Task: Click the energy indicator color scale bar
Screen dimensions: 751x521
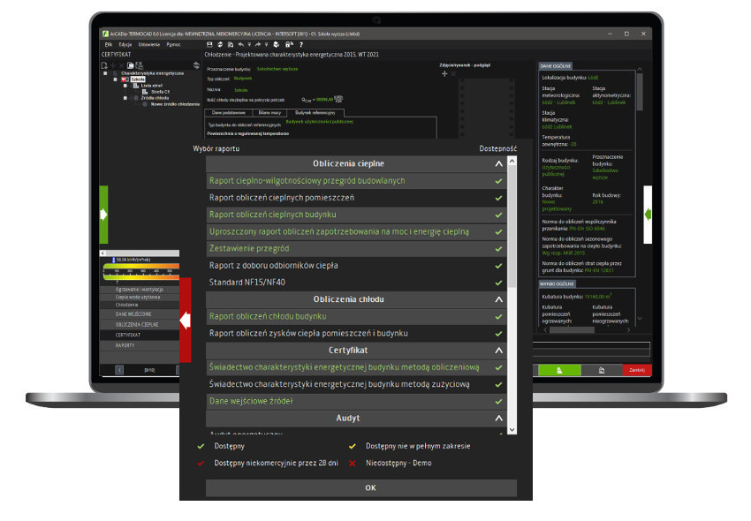Action: [x=141, y=271]
